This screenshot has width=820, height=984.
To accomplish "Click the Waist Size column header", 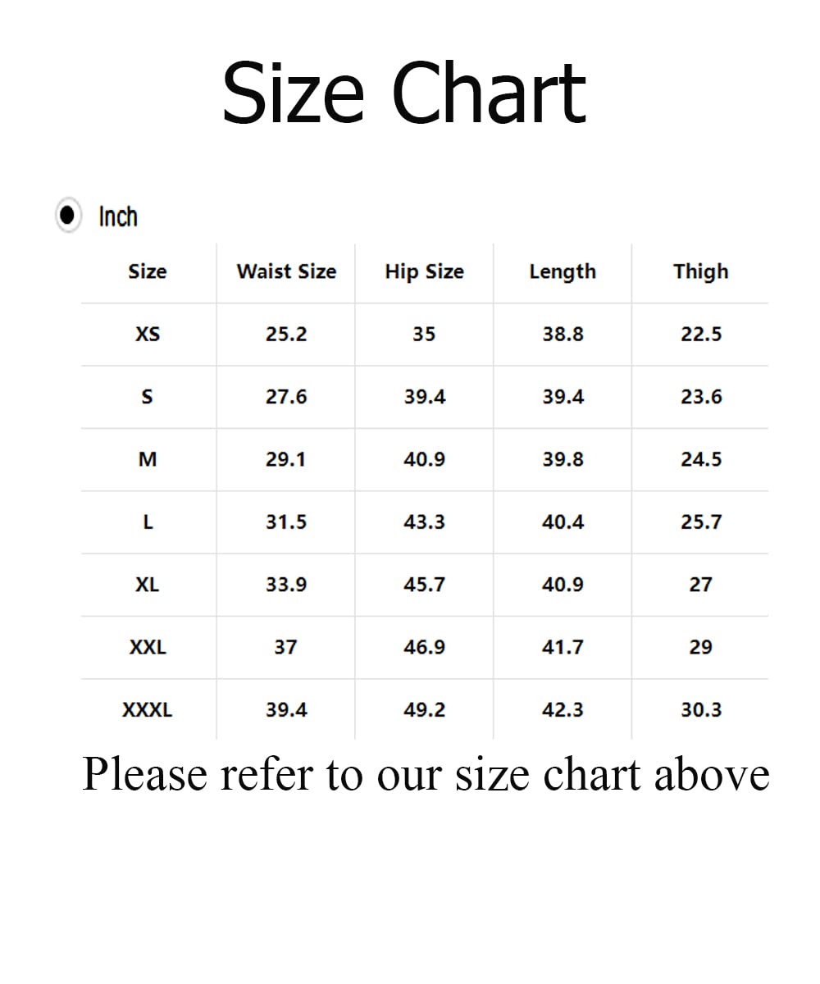I will [286, 271].
